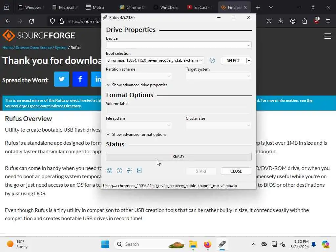Screen dimensions: 336x252
Task: Open the SourceForge site hamburger menu
Action: pyautogui.click(x=328, y=36)
